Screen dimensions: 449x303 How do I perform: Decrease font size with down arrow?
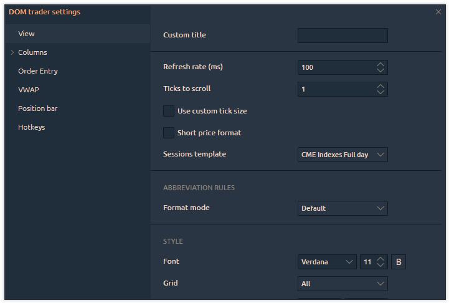coord(381,266)
